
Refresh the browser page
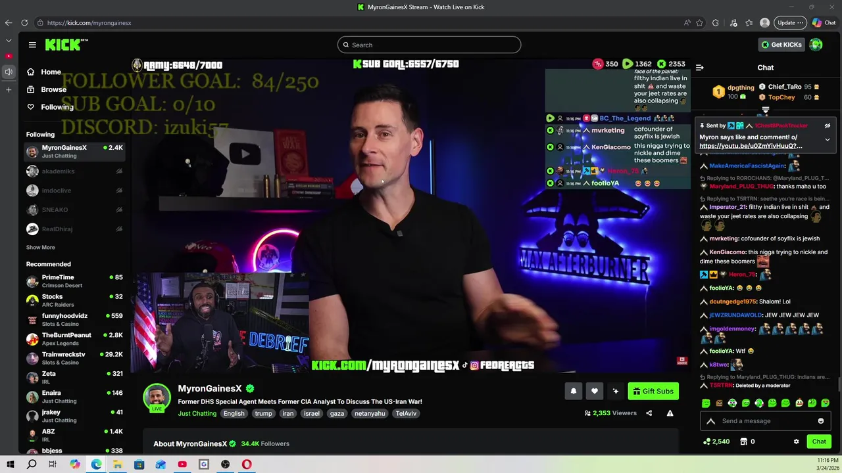click(24, 22)
